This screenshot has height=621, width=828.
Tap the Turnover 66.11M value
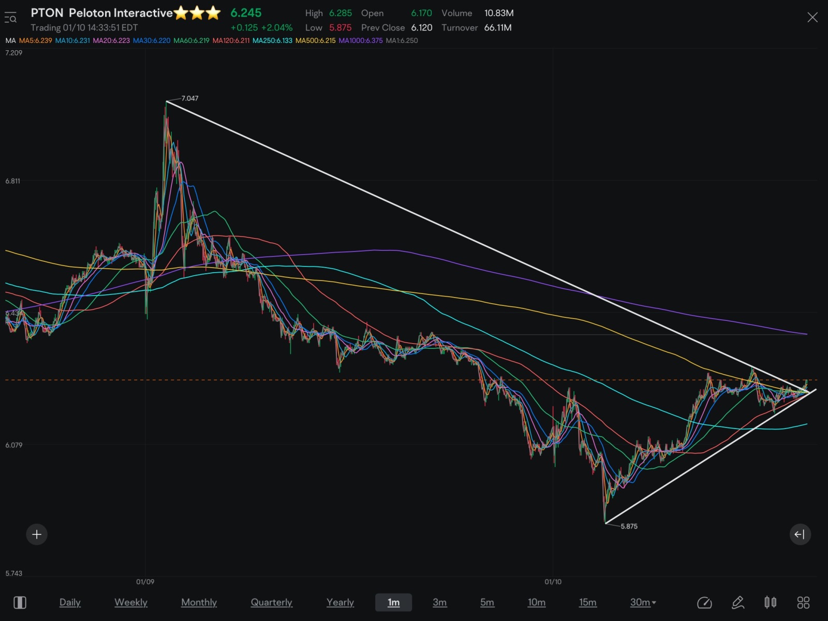(x=498, y=27)
